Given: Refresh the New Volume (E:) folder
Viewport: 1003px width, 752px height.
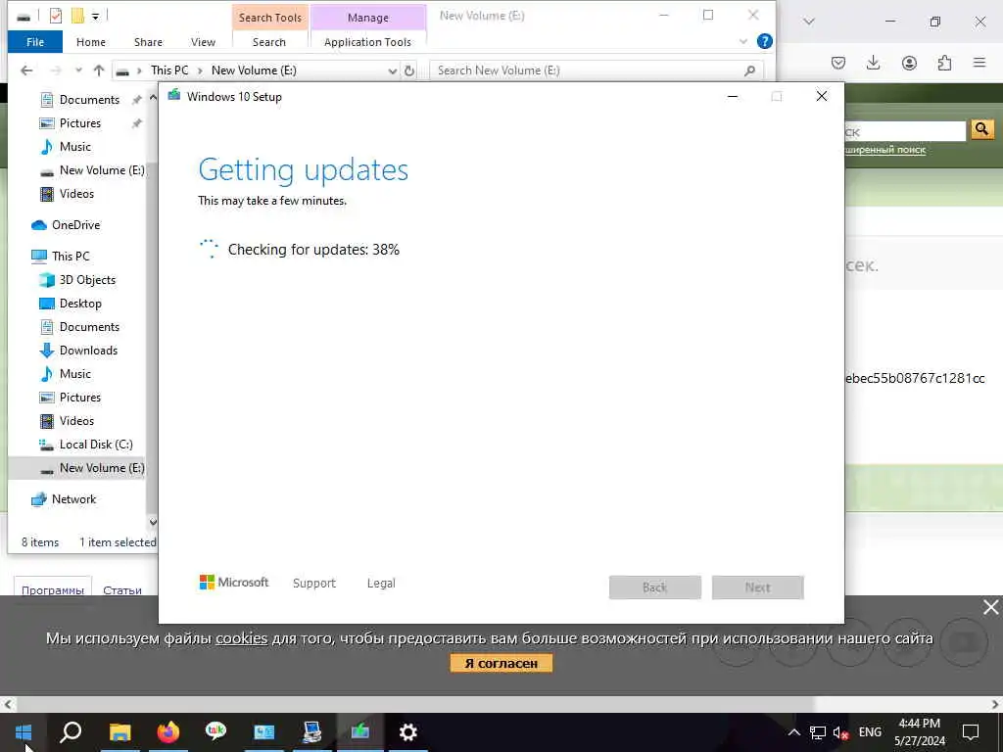Looking at the screenshot, I should (409, 70).
